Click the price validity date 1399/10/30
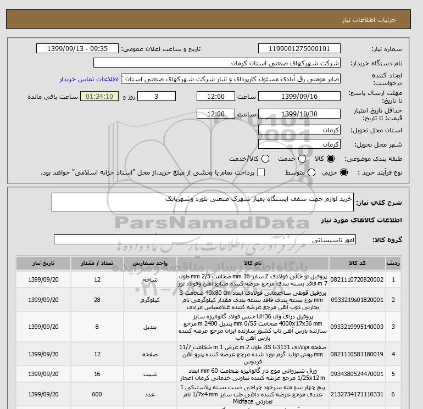Screen dimensions: 423x409 [x=299, y=114]
